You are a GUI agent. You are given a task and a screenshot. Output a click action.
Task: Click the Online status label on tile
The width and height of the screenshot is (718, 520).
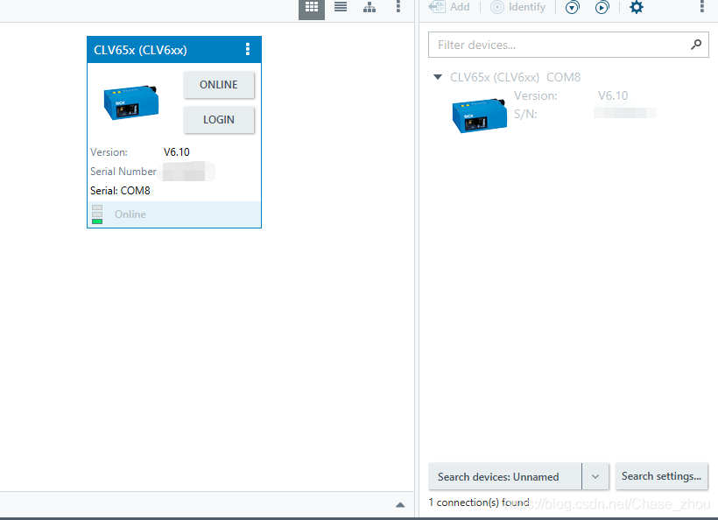130,214
